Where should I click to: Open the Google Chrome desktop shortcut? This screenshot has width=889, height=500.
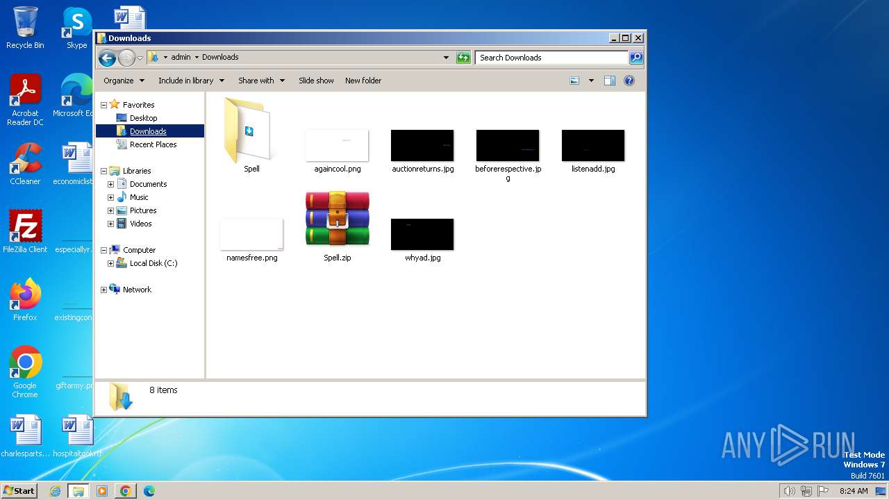point(25,372)
